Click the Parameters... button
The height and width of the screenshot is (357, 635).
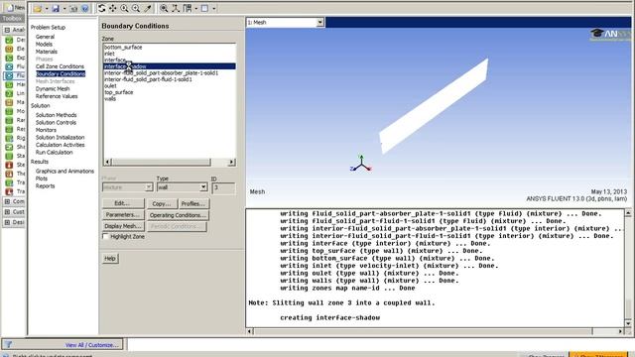(x=123, y=215)
